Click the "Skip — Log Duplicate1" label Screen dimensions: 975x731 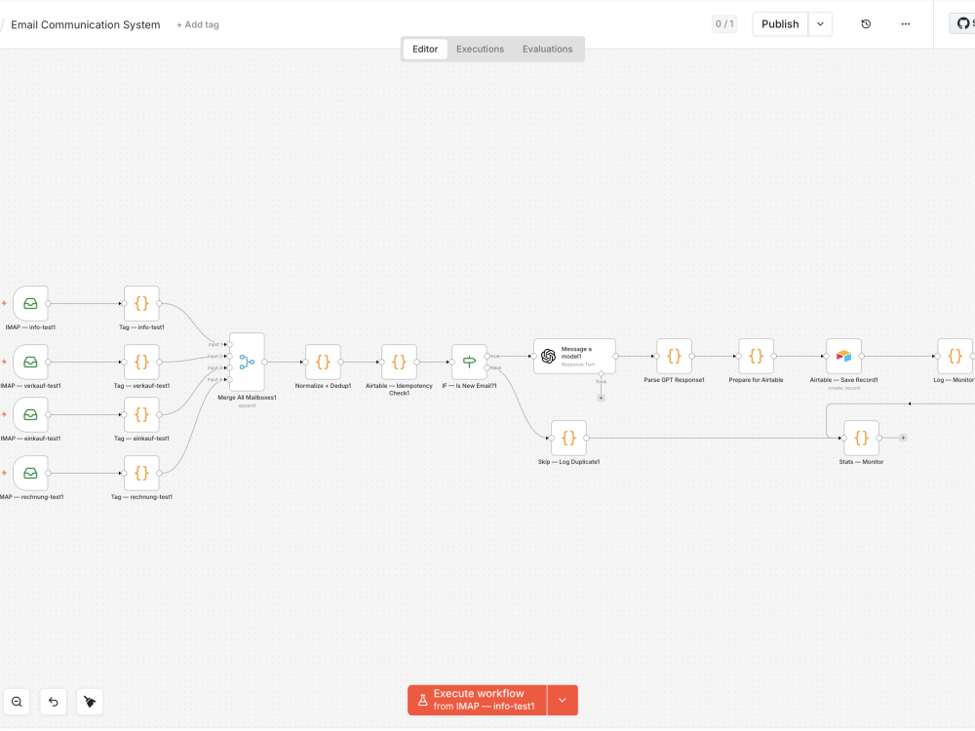[569, 462]
